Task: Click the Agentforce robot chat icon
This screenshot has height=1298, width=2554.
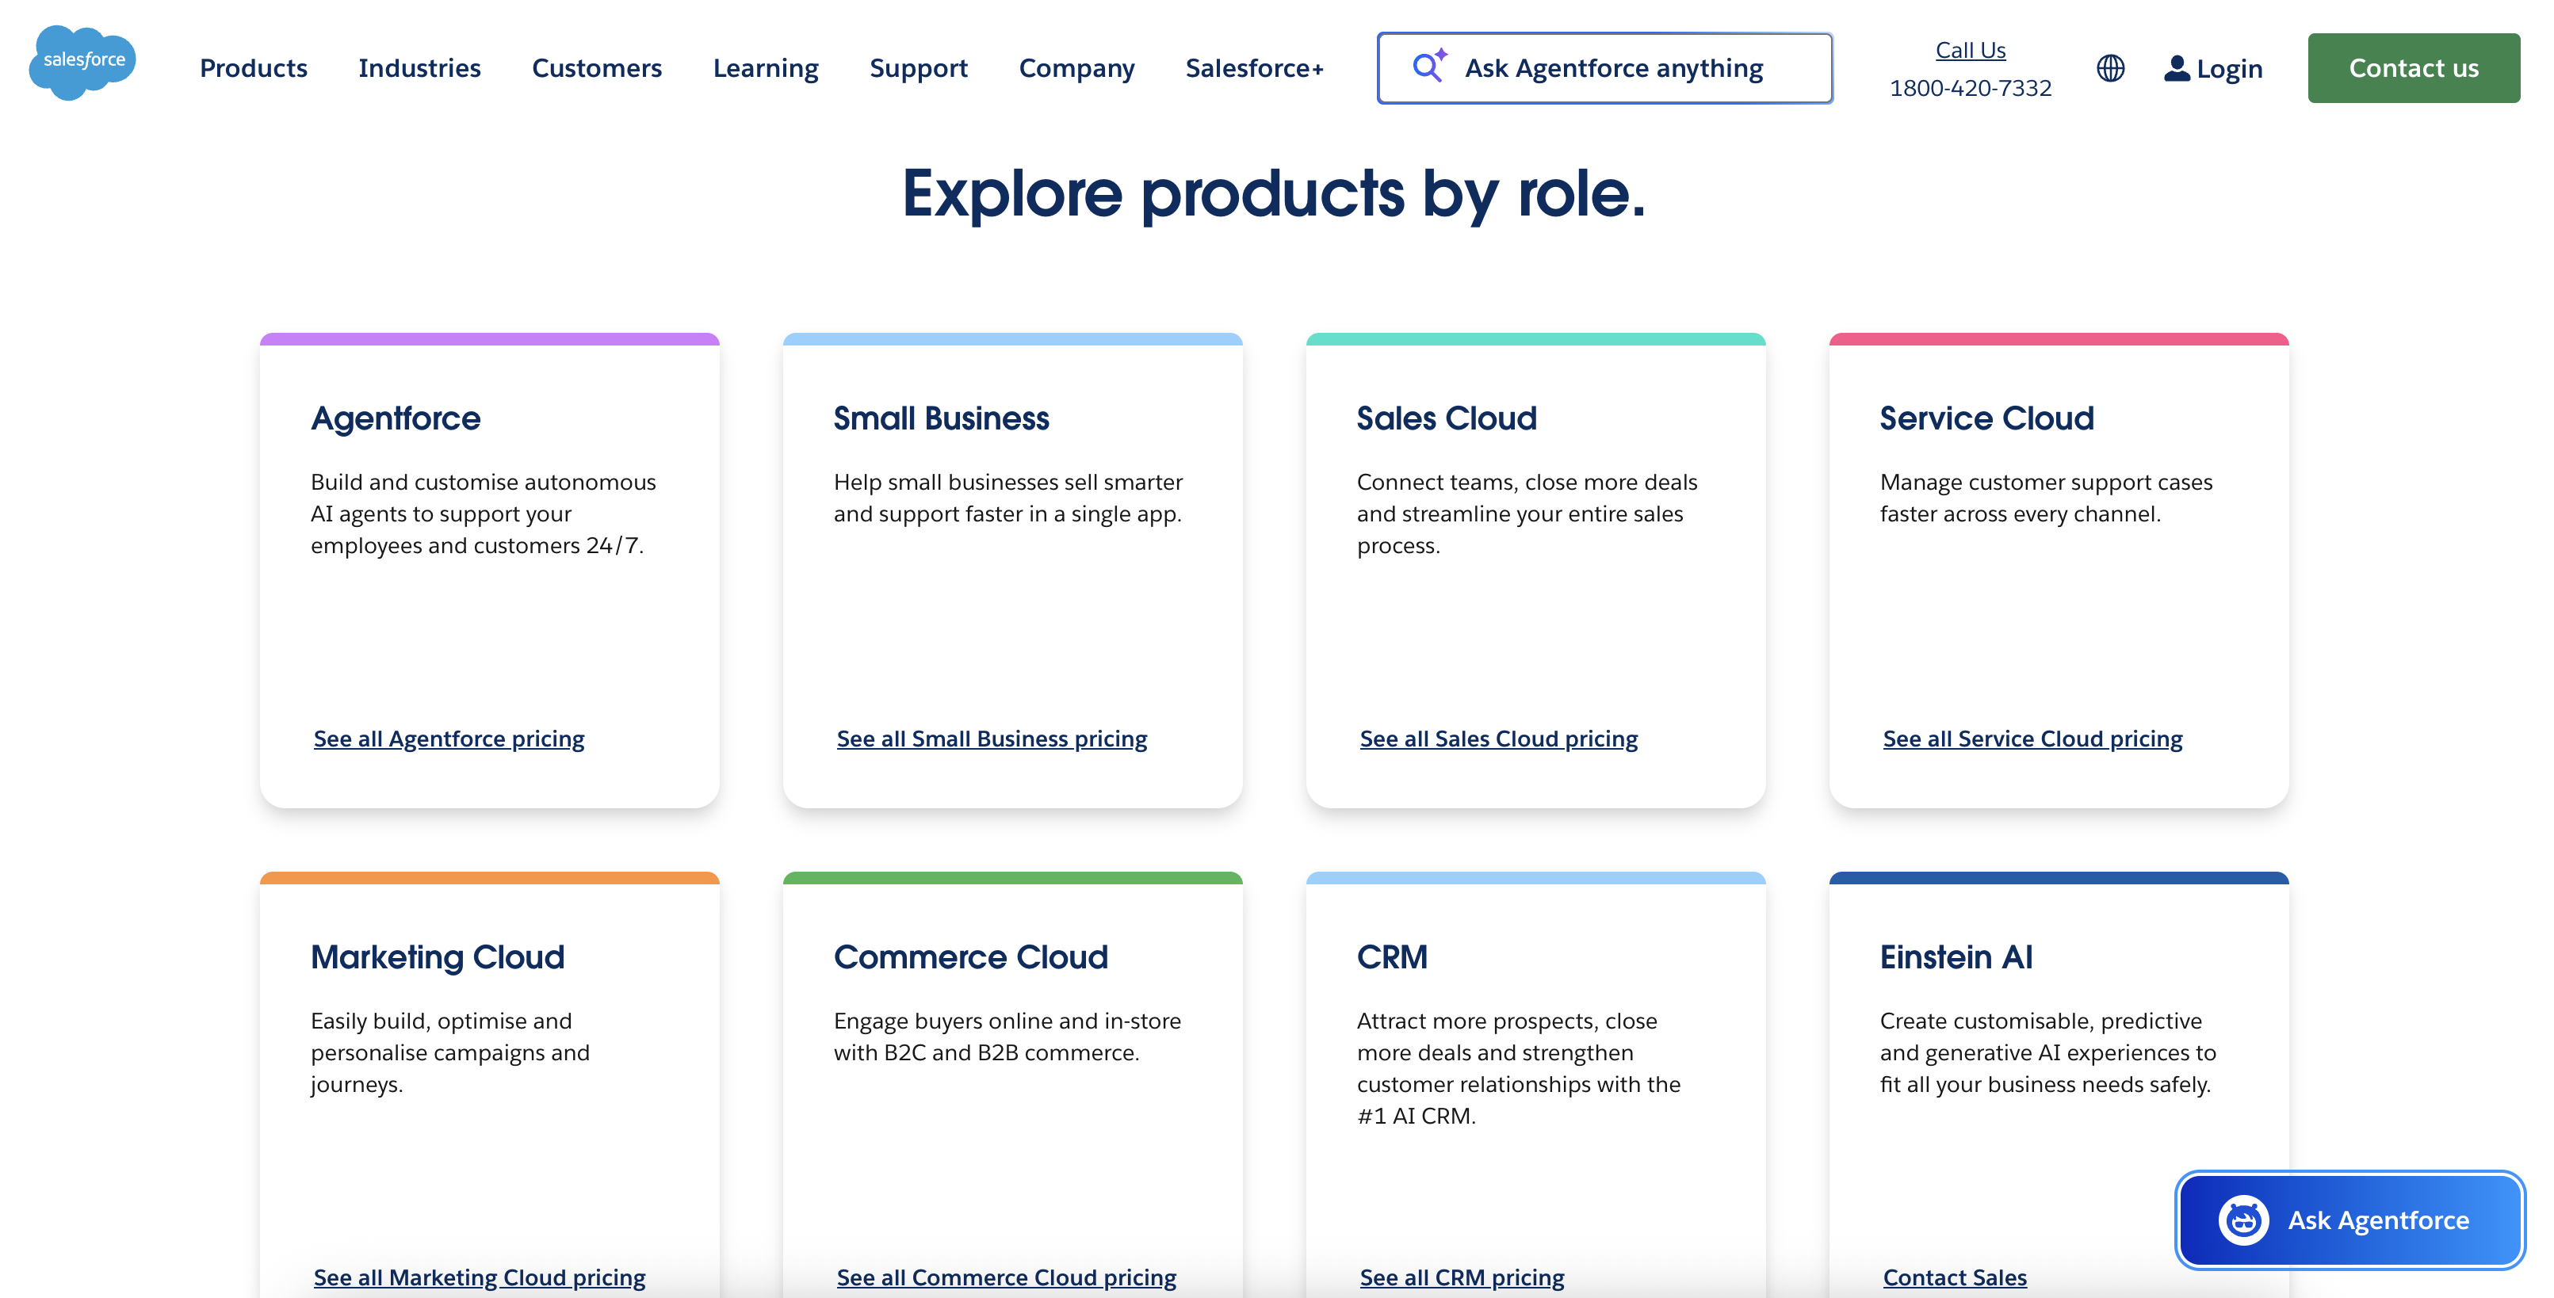Action: point(2242,1220)
